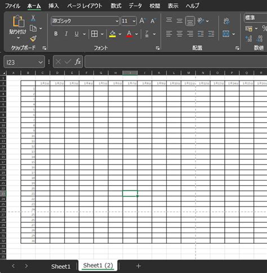
Task: Toggle Bold formatting
Action: [x=56, y=34]
